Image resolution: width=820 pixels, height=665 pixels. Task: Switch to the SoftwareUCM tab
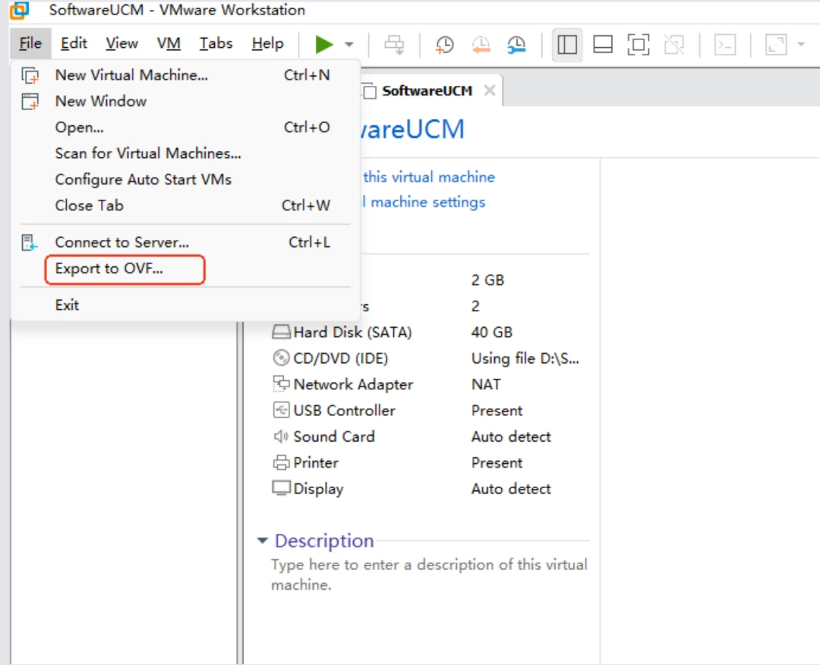(427, 91)
